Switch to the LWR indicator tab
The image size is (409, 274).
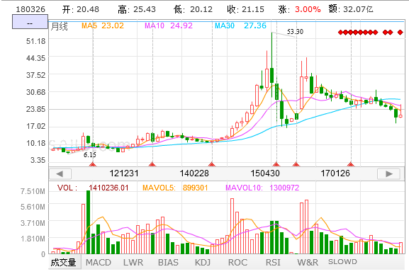(133, 262)
